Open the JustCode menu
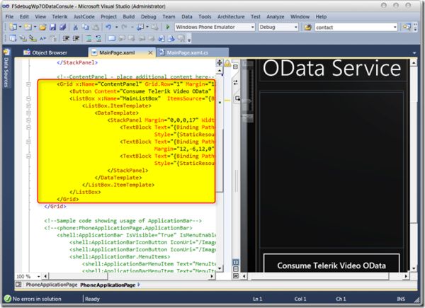Screen dimensions: 425x308 pos(84,16)
